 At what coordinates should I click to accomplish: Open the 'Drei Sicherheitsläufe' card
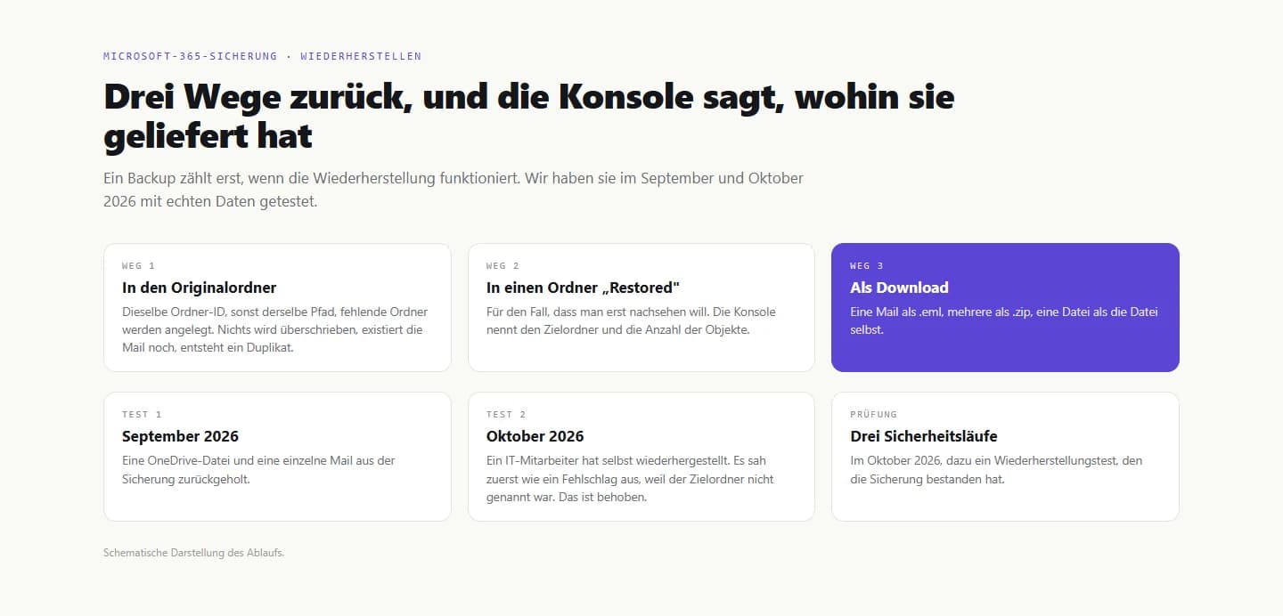point(1005,457)
